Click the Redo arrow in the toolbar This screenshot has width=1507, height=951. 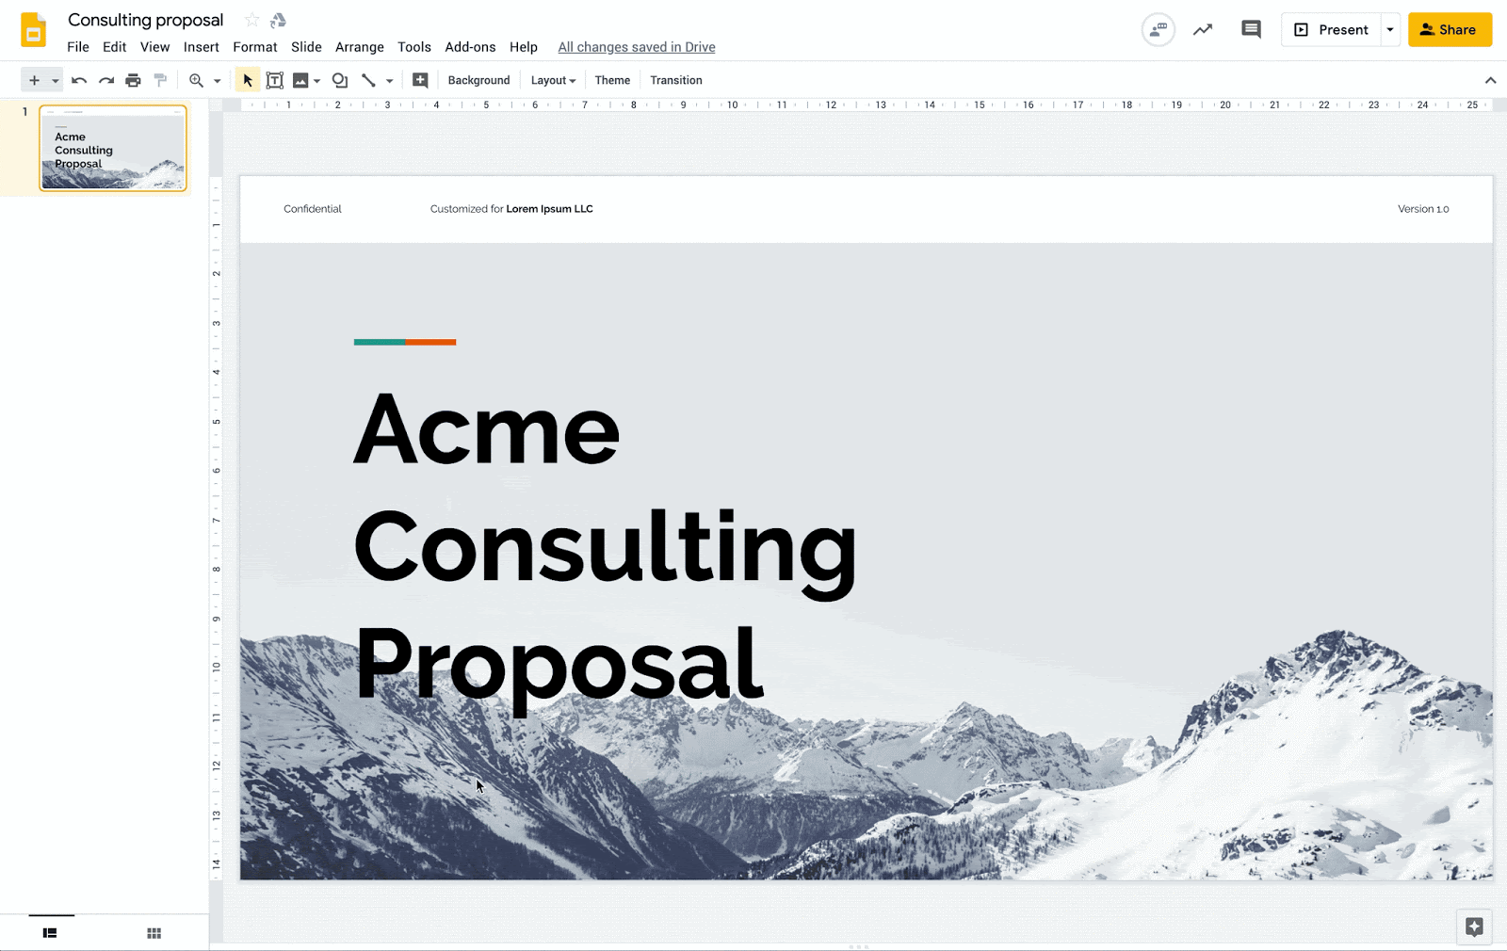click(106, 81)
